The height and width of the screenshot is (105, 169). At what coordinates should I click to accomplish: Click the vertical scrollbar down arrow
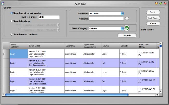161,92
